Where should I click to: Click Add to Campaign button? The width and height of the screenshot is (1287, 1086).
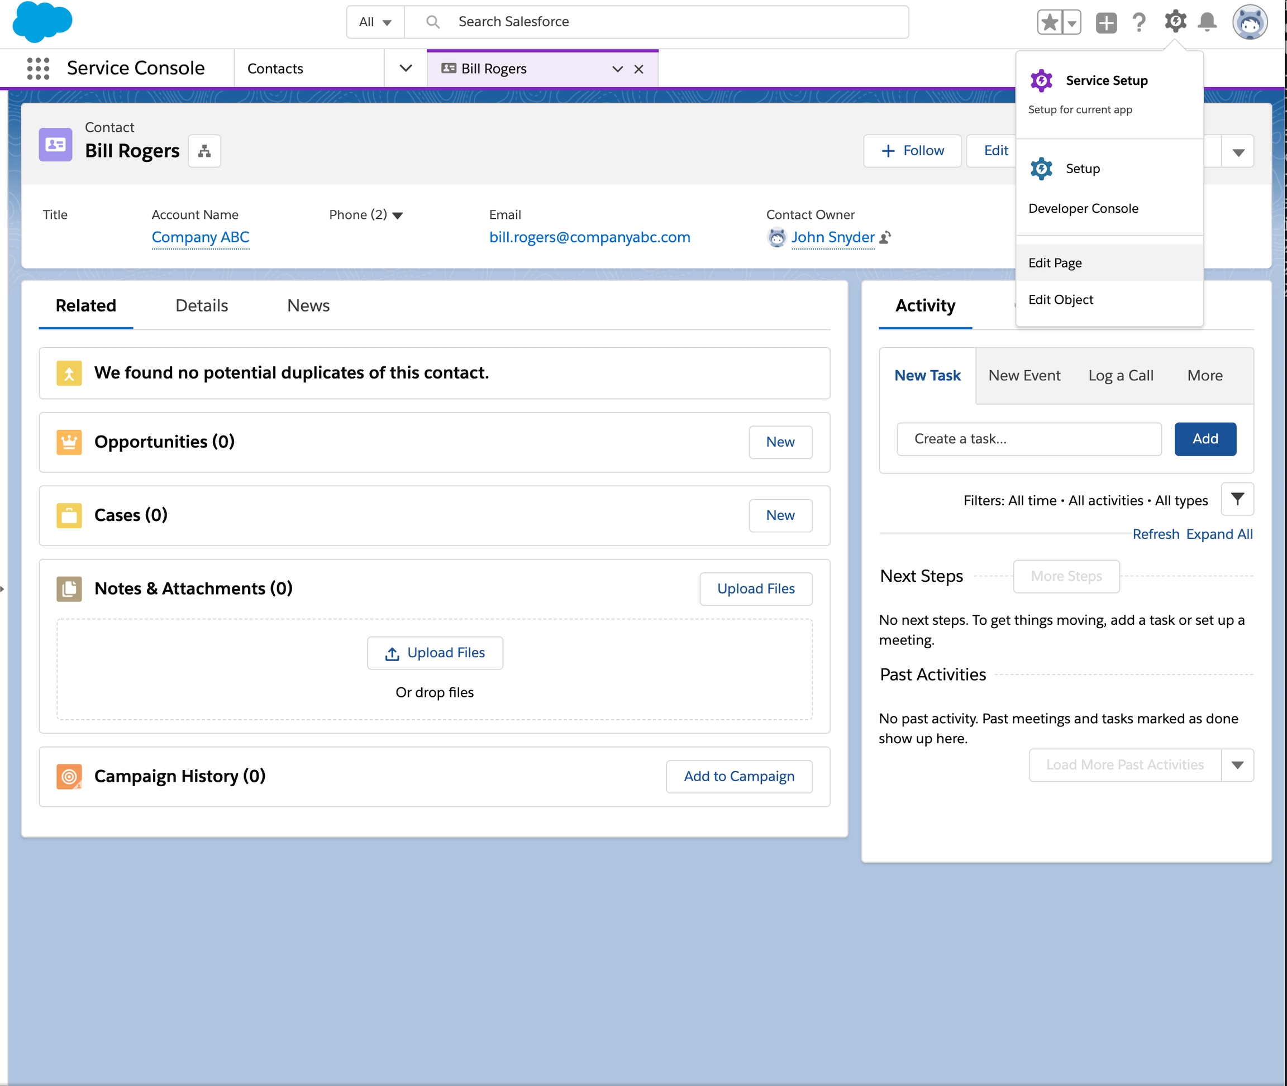tap(739, 777)
